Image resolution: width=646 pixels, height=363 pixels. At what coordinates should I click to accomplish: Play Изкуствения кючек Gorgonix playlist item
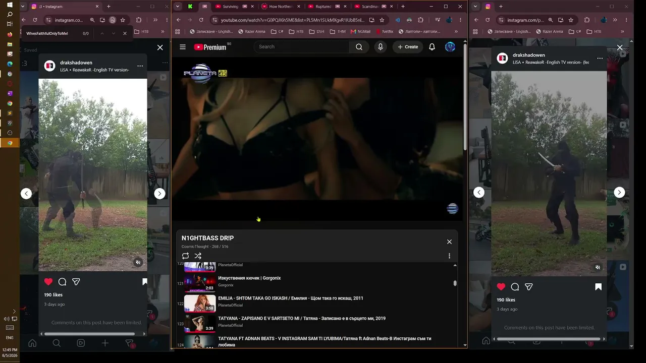(x=316, y=282)
